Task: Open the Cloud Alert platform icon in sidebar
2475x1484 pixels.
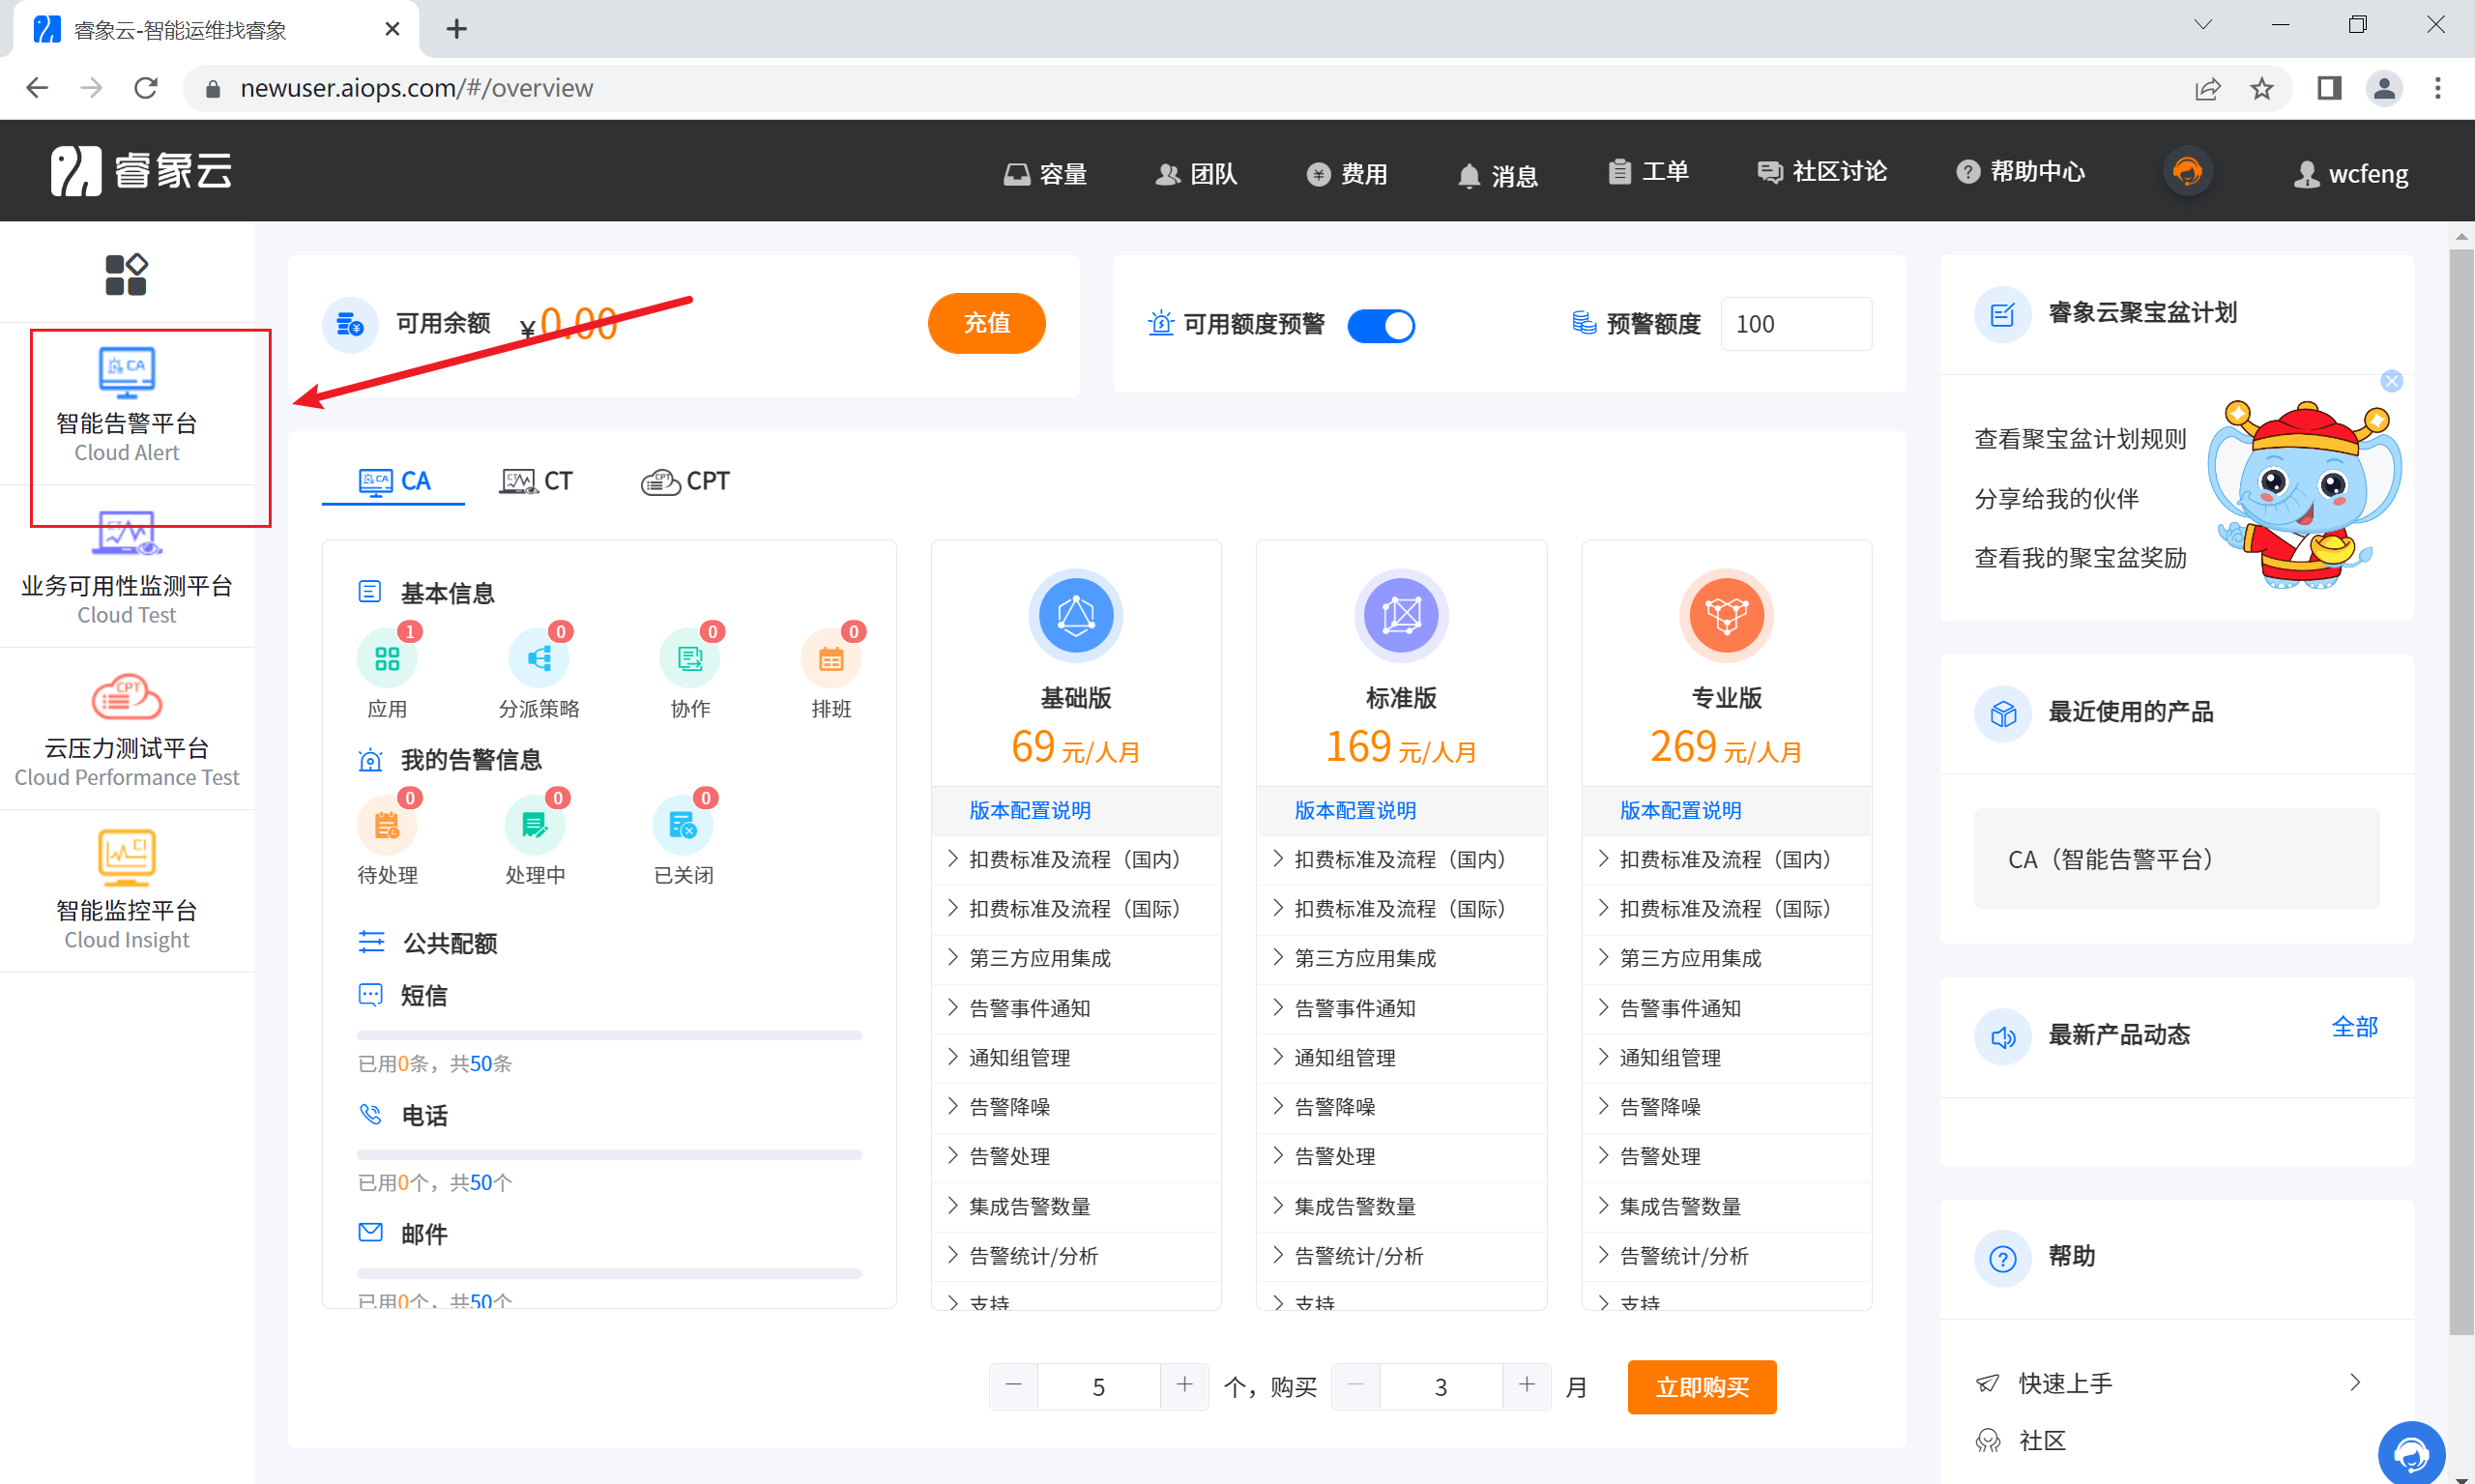Action: pos(127,372)
